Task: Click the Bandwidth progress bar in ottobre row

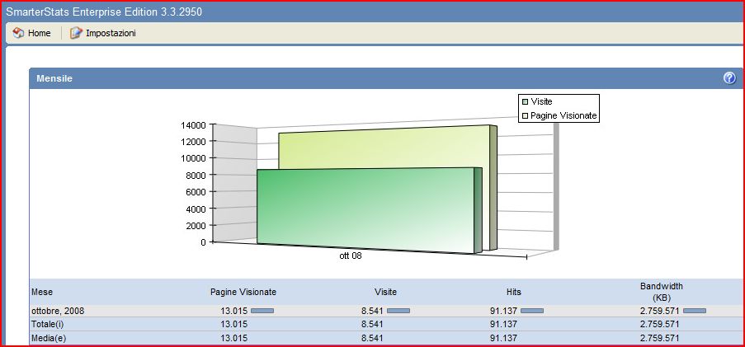Action: 695,311
